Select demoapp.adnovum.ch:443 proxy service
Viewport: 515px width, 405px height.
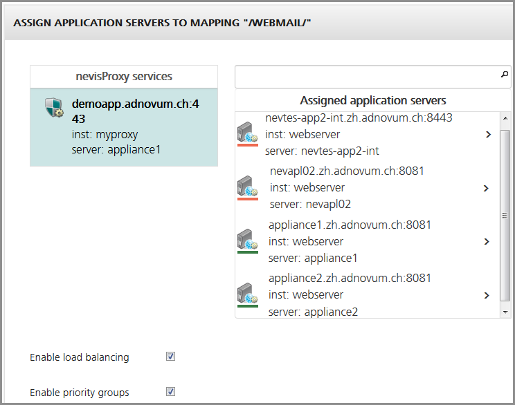124,127
